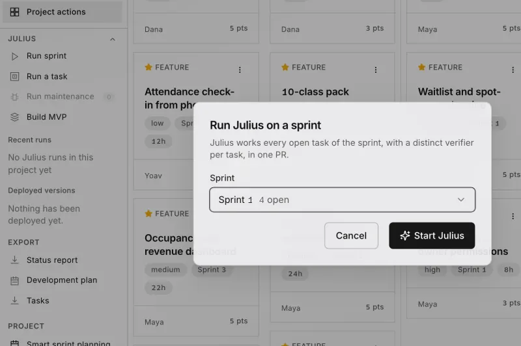Click the Deployed versions heading

(x=42, y=191)
